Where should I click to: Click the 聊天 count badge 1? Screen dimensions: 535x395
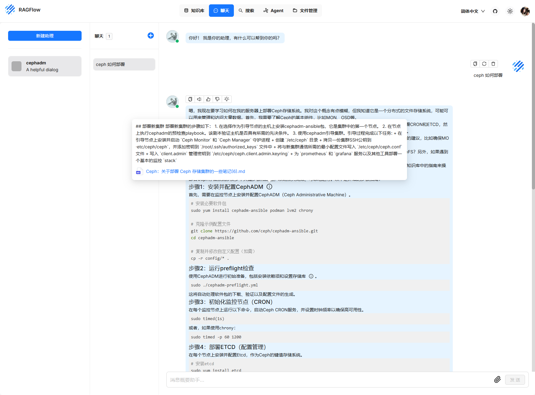point(109,36)
